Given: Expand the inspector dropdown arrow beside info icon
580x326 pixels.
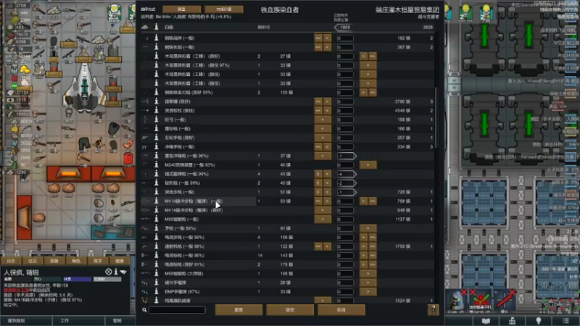Looking at the screenshot, I should pyautogui.click(x=123, y=272).
